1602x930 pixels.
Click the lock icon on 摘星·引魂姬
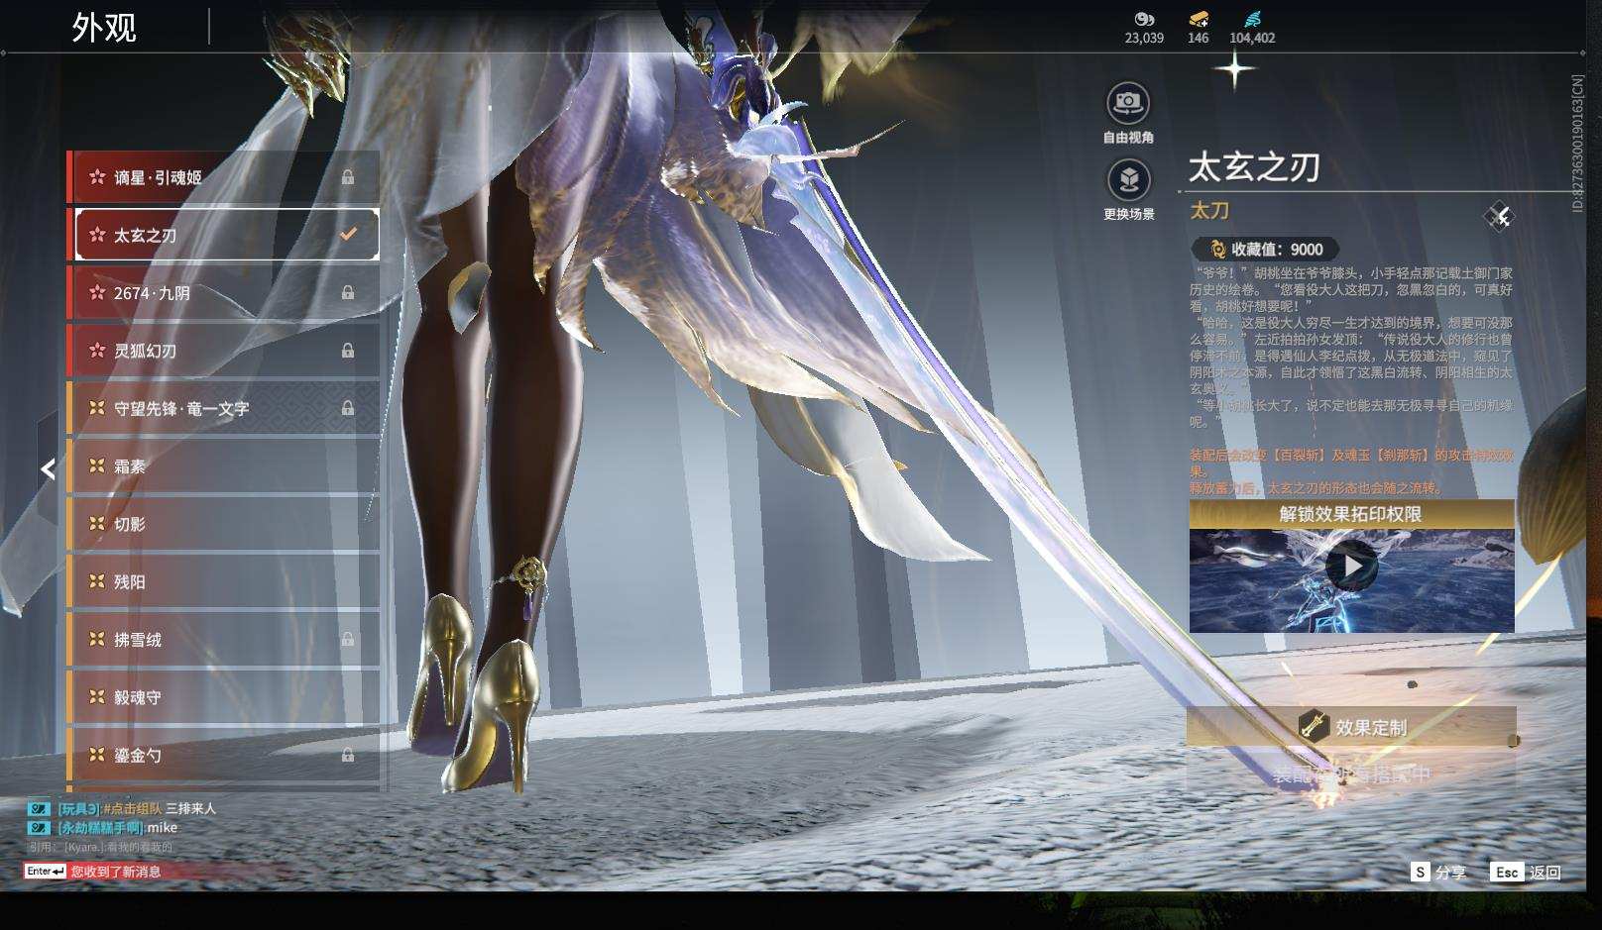point(348,177)
